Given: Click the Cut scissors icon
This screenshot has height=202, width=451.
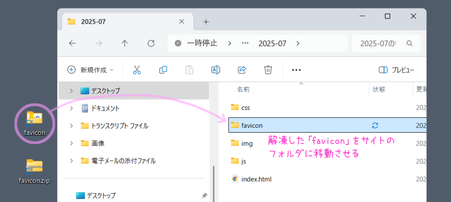Looking at the screenshot, I should [137, 70].
